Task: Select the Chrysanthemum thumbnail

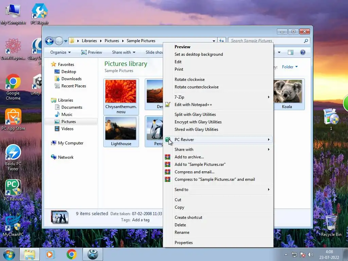Action: point(121,97)
